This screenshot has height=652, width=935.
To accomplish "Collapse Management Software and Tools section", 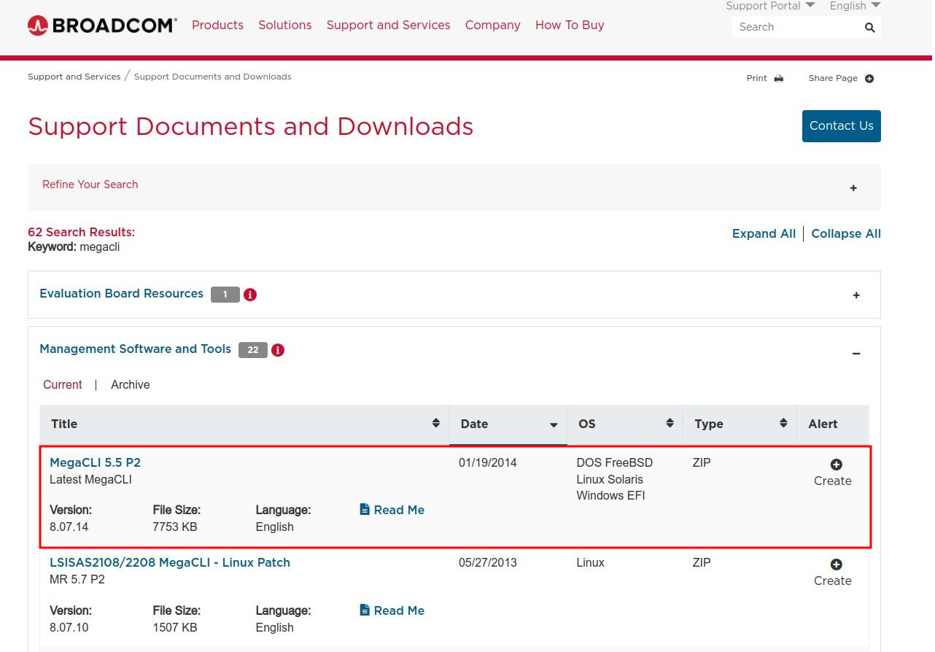I will click(856, 354).
